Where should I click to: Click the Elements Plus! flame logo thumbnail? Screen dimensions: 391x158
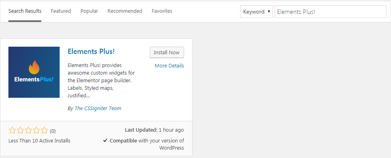pos(34,72)
